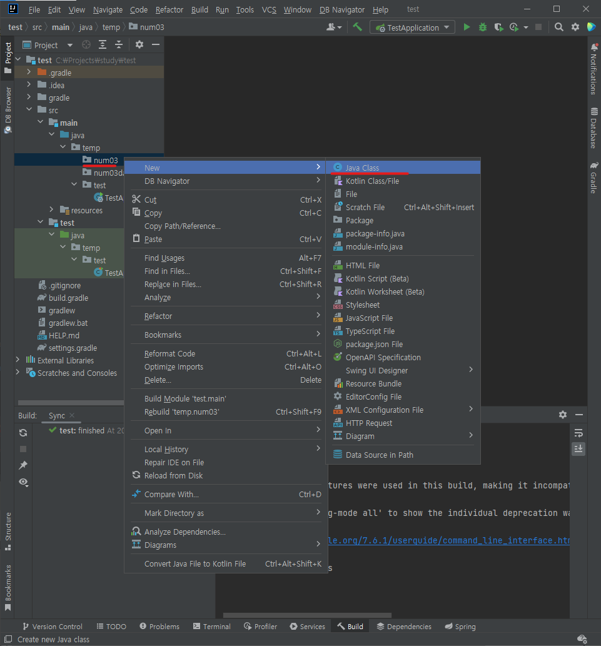The image size is (601, 646).
Task: Open the Refactor context submenu
Action: tap(226, 316)
